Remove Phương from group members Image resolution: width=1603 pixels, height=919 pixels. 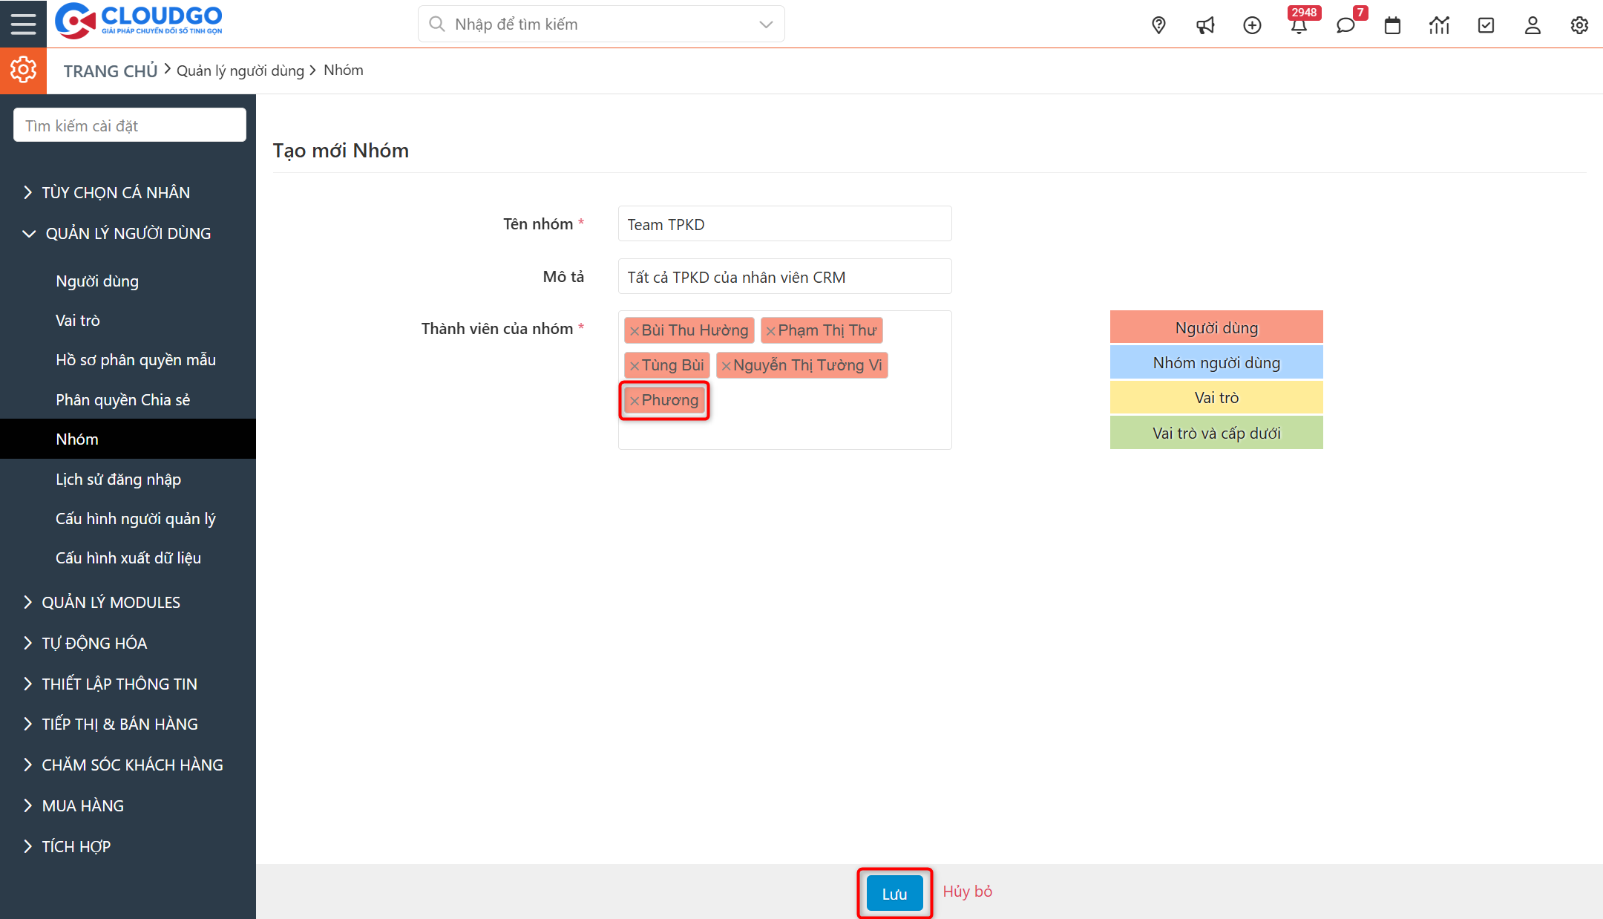click(635, 401)
